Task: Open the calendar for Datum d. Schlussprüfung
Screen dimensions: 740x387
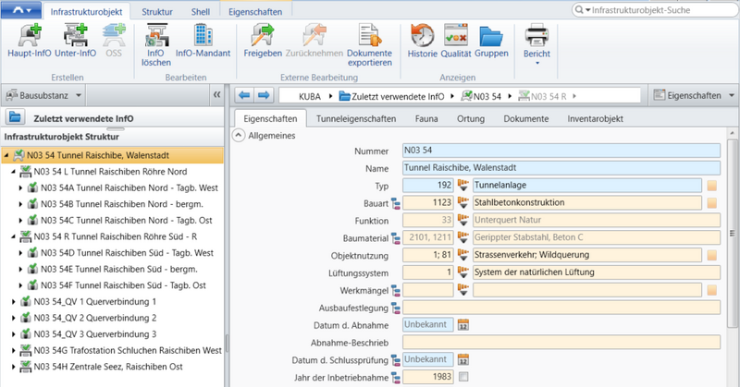Action: pyautogui.click(x=463, y=359)
